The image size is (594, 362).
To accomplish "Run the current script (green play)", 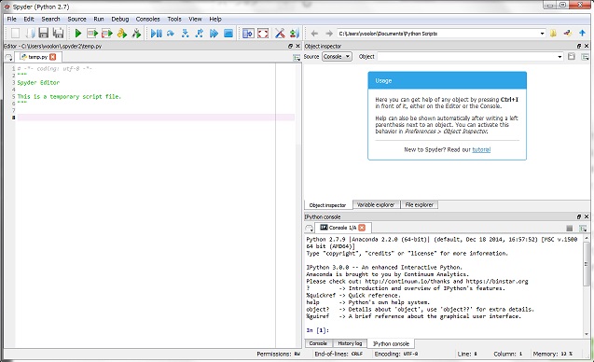I will [x=78, y=34].
